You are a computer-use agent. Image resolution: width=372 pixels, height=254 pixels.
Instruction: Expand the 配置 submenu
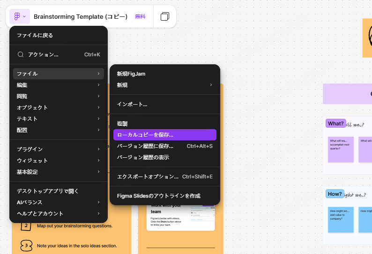click(x=59, y=130)
